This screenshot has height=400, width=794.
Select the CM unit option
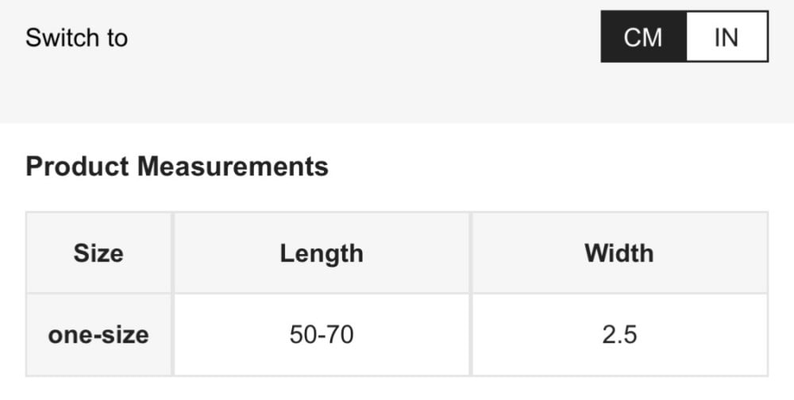pos(643,37)
